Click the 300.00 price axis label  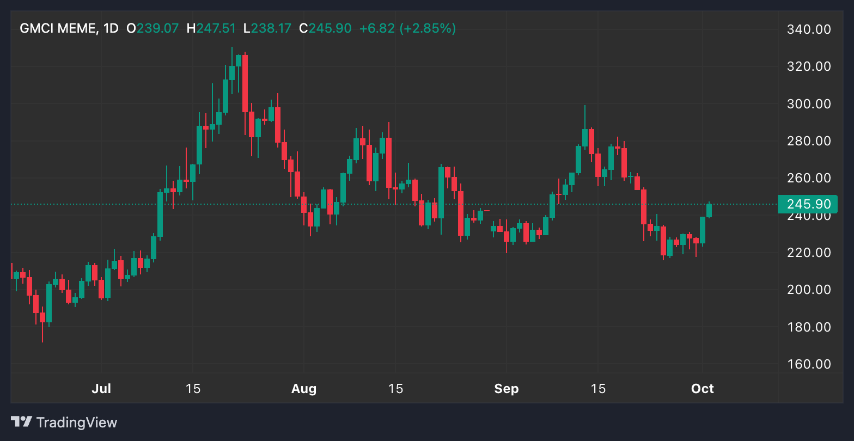[809, 104]
